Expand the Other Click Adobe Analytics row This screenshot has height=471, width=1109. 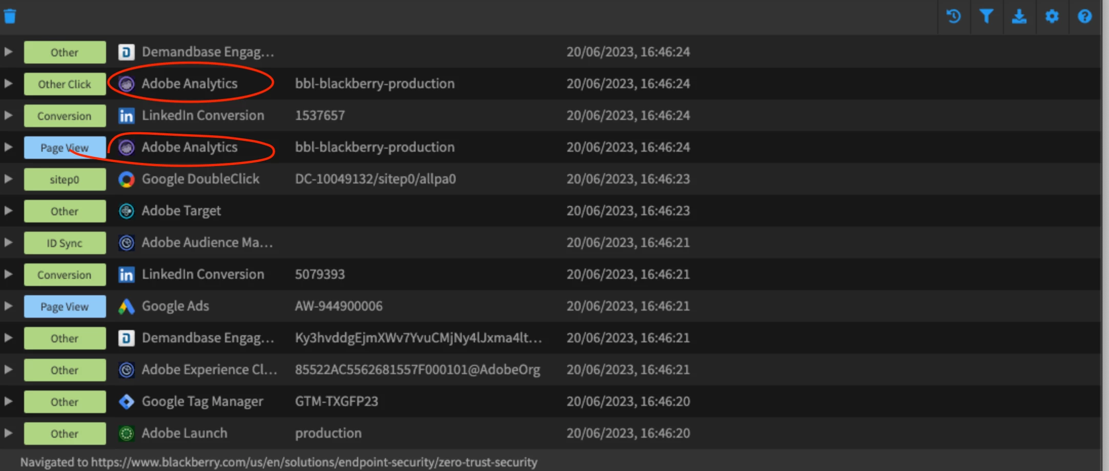click(8, 84)
